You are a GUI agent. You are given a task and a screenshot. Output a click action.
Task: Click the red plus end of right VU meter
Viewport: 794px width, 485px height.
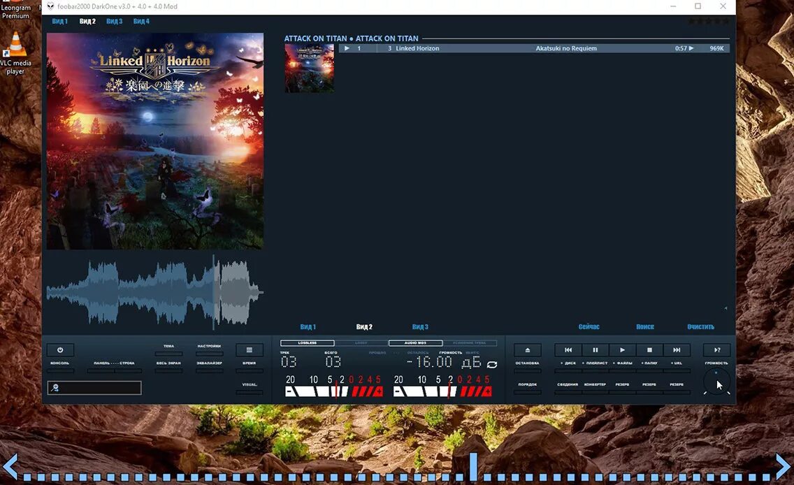487,391
